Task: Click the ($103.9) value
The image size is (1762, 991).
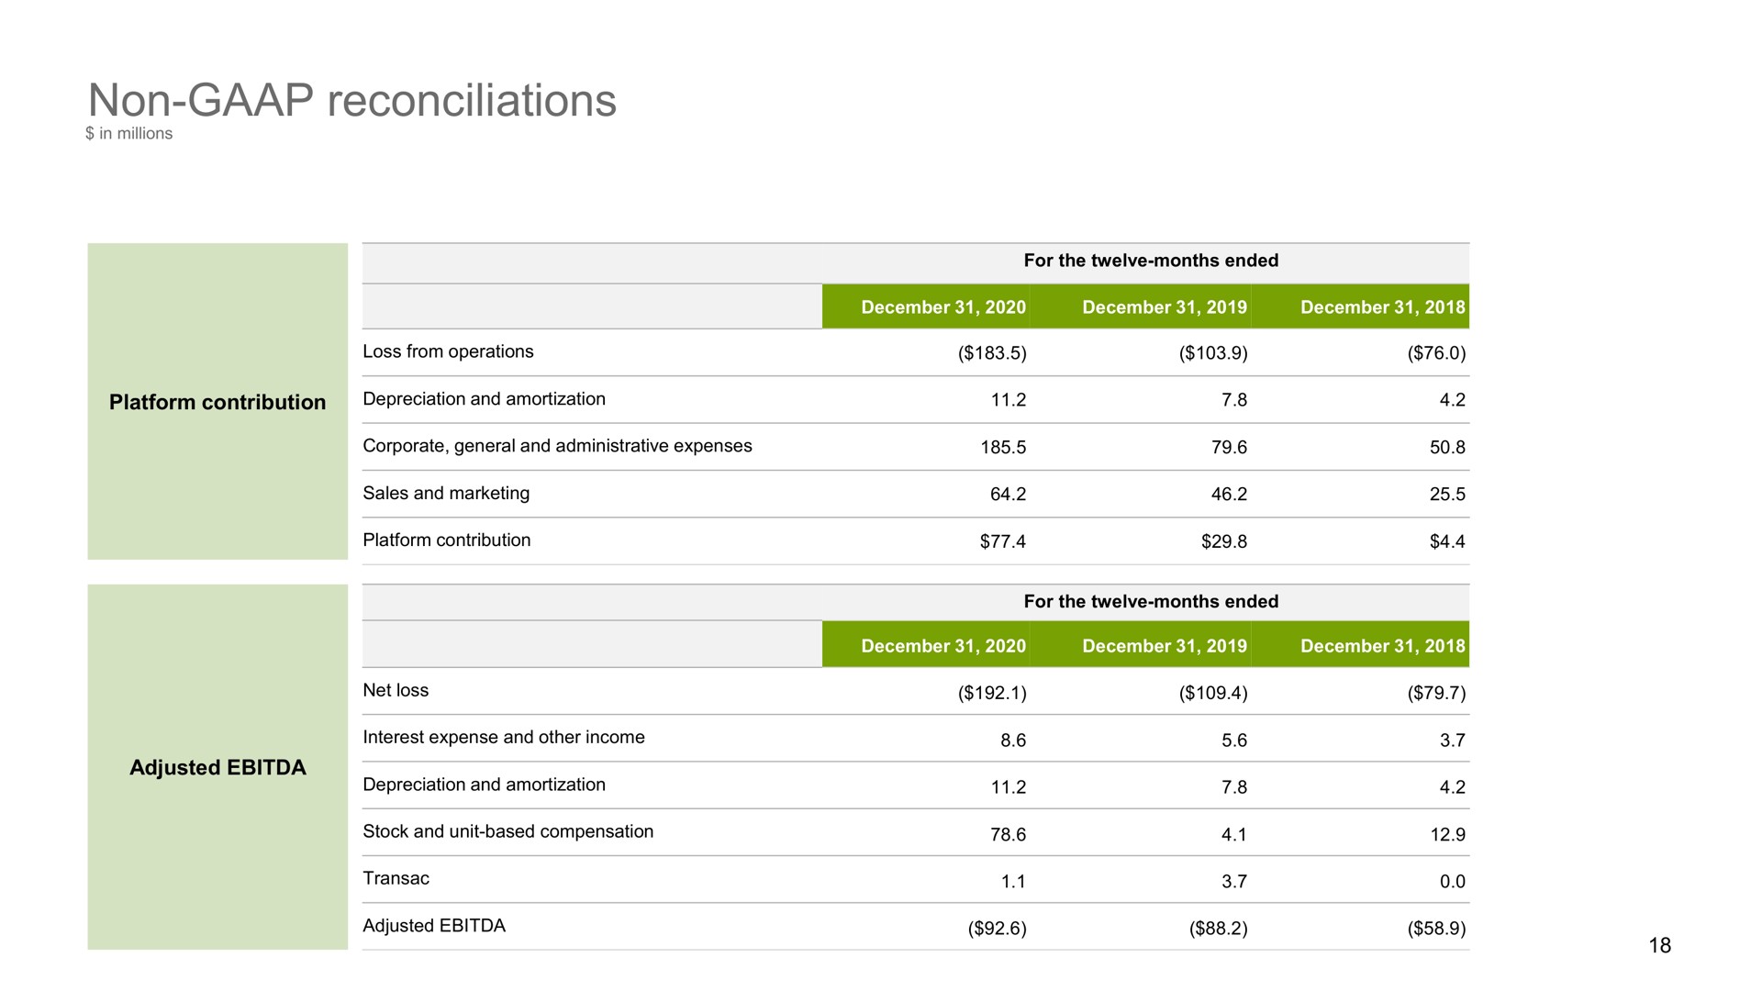Action: click(x=1213, y=353)
